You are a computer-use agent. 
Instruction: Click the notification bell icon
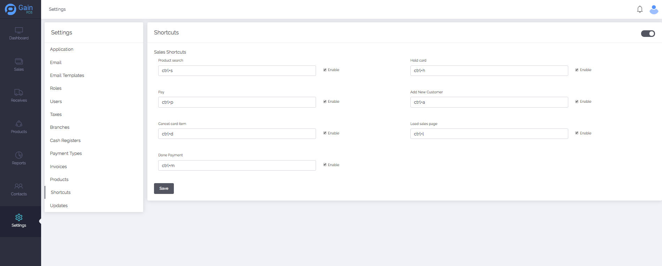[640, 9]
